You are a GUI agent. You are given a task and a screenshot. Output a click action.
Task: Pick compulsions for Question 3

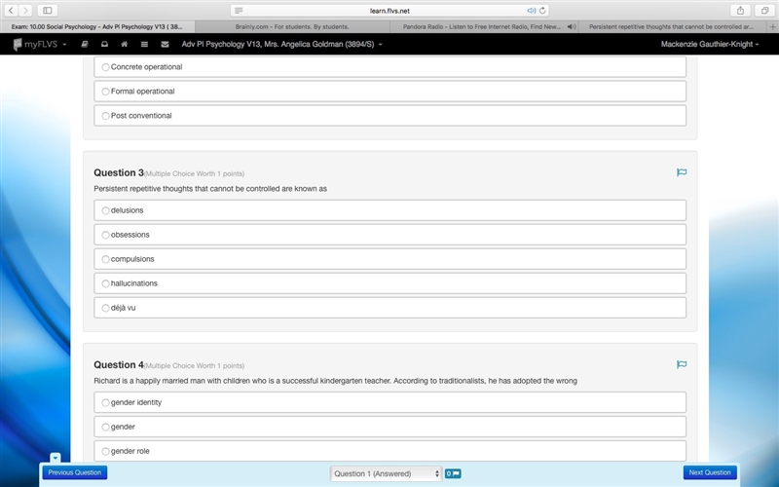pos(390,259)
